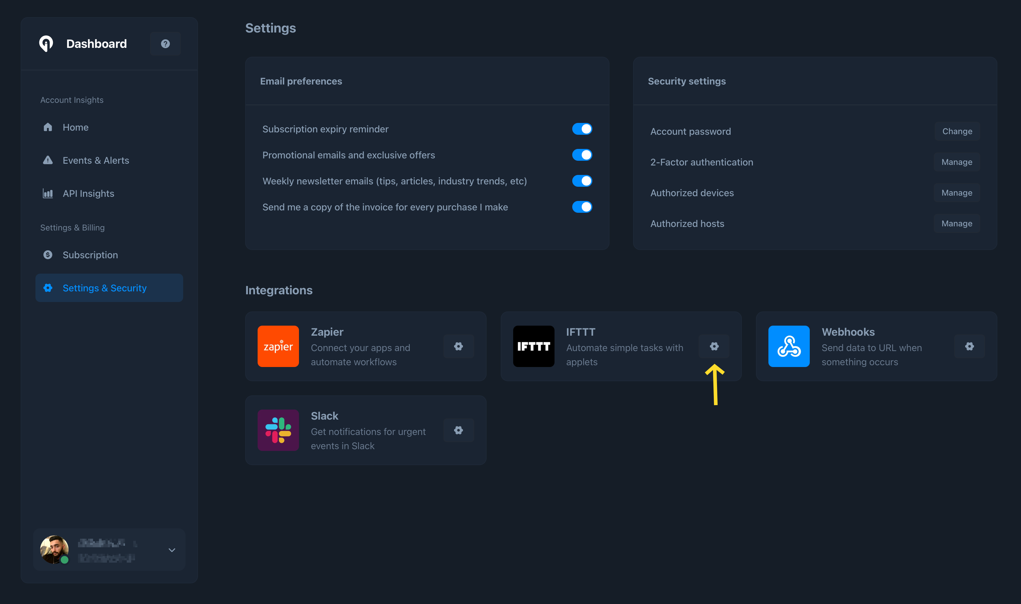The width and height of the screenshot is (1021, 604).
Task: Open Zapier integration settings gear
Action: [x=458, y=346]
